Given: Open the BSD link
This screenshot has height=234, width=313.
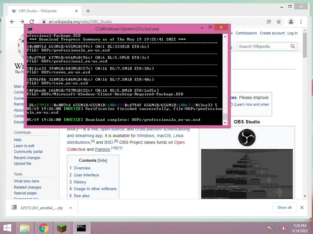Looking at the screenshot, I should tap(109, 143).
